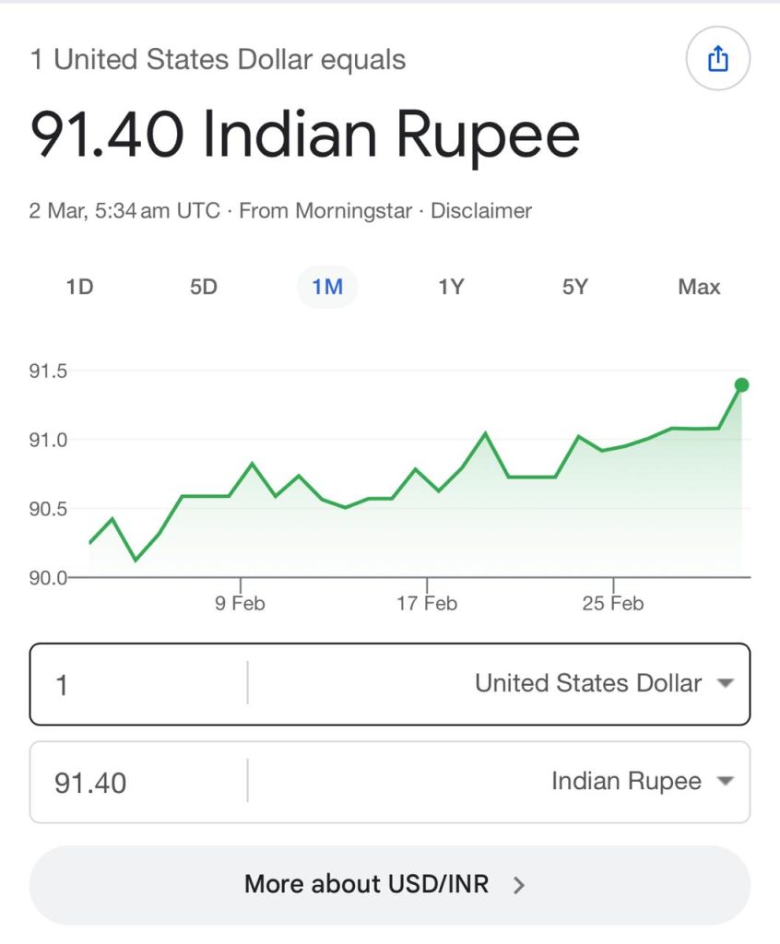Click the dollar amount input field
Screen dimensions: 780x944
click(138, 685)
